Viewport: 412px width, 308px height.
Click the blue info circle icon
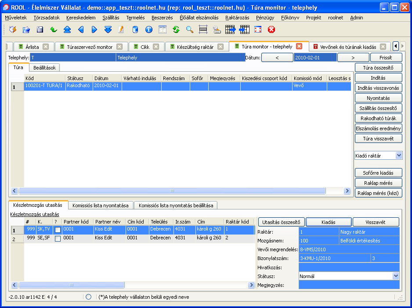pos(149,29)
